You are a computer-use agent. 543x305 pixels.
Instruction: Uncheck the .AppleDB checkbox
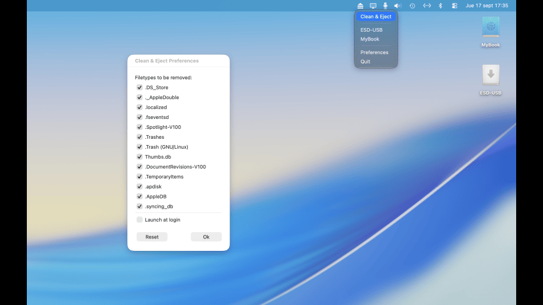tap(140, 196)
